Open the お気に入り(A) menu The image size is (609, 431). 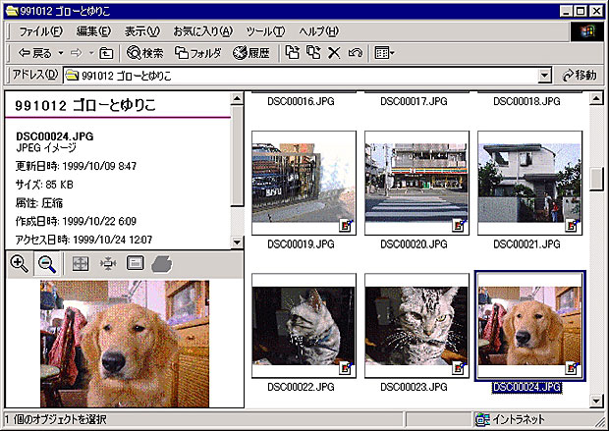pyautogui.click(x=202, y=31)
